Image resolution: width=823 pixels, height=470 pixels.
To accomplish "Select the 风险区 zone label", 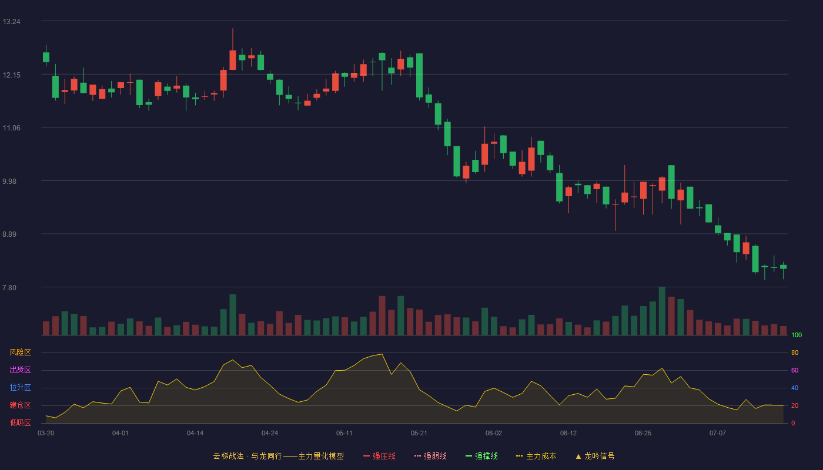I will tap(20, 352).
